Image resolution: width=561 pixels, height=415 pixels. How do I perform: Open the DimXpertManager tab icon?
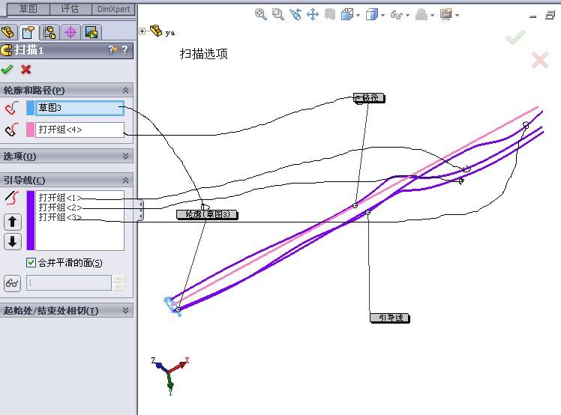(x=70, y=32)
